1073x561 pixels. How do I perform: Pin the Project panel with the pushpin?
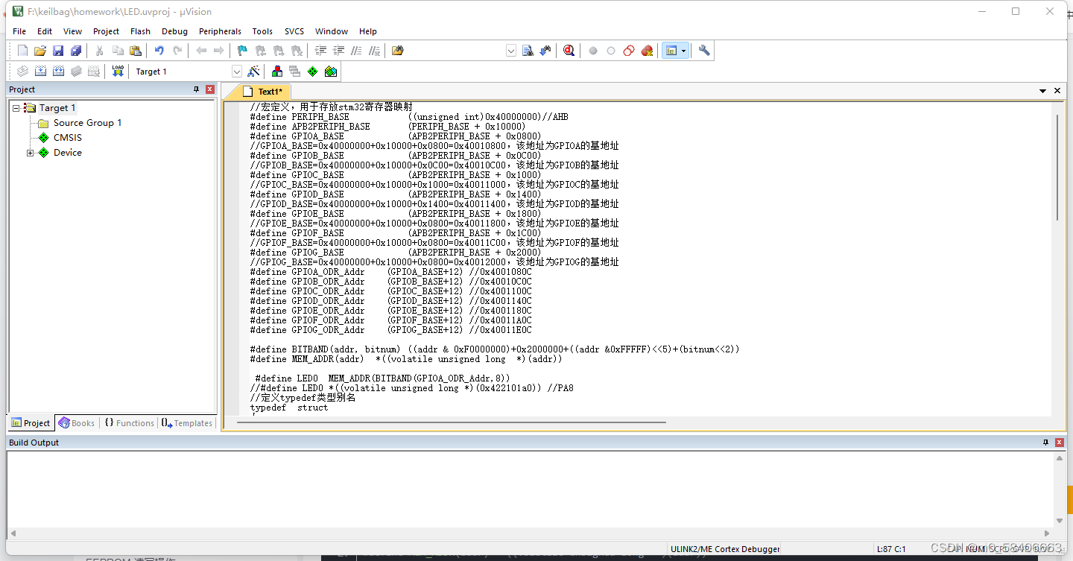[197, 89]
